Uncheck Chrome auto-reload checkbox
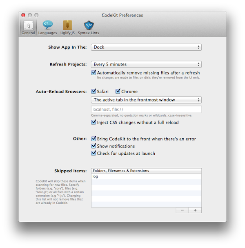Image resolution: width=245 pixels, height=248 pixels. pyautogui.click(x=118, y=91)
